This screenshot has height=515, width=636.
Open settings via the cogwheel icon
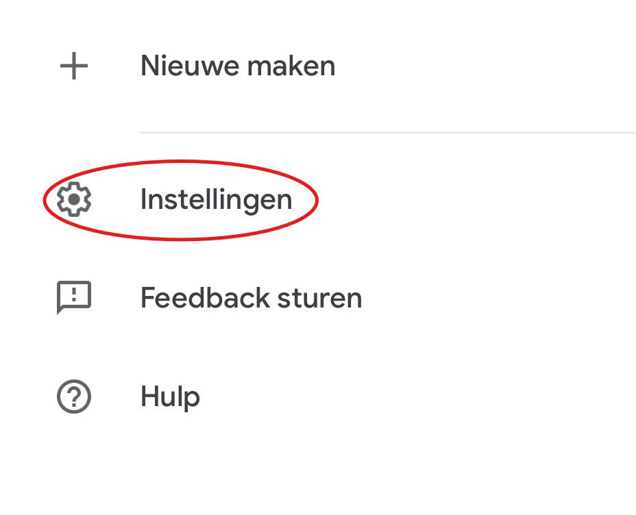[x=74, y=199]
